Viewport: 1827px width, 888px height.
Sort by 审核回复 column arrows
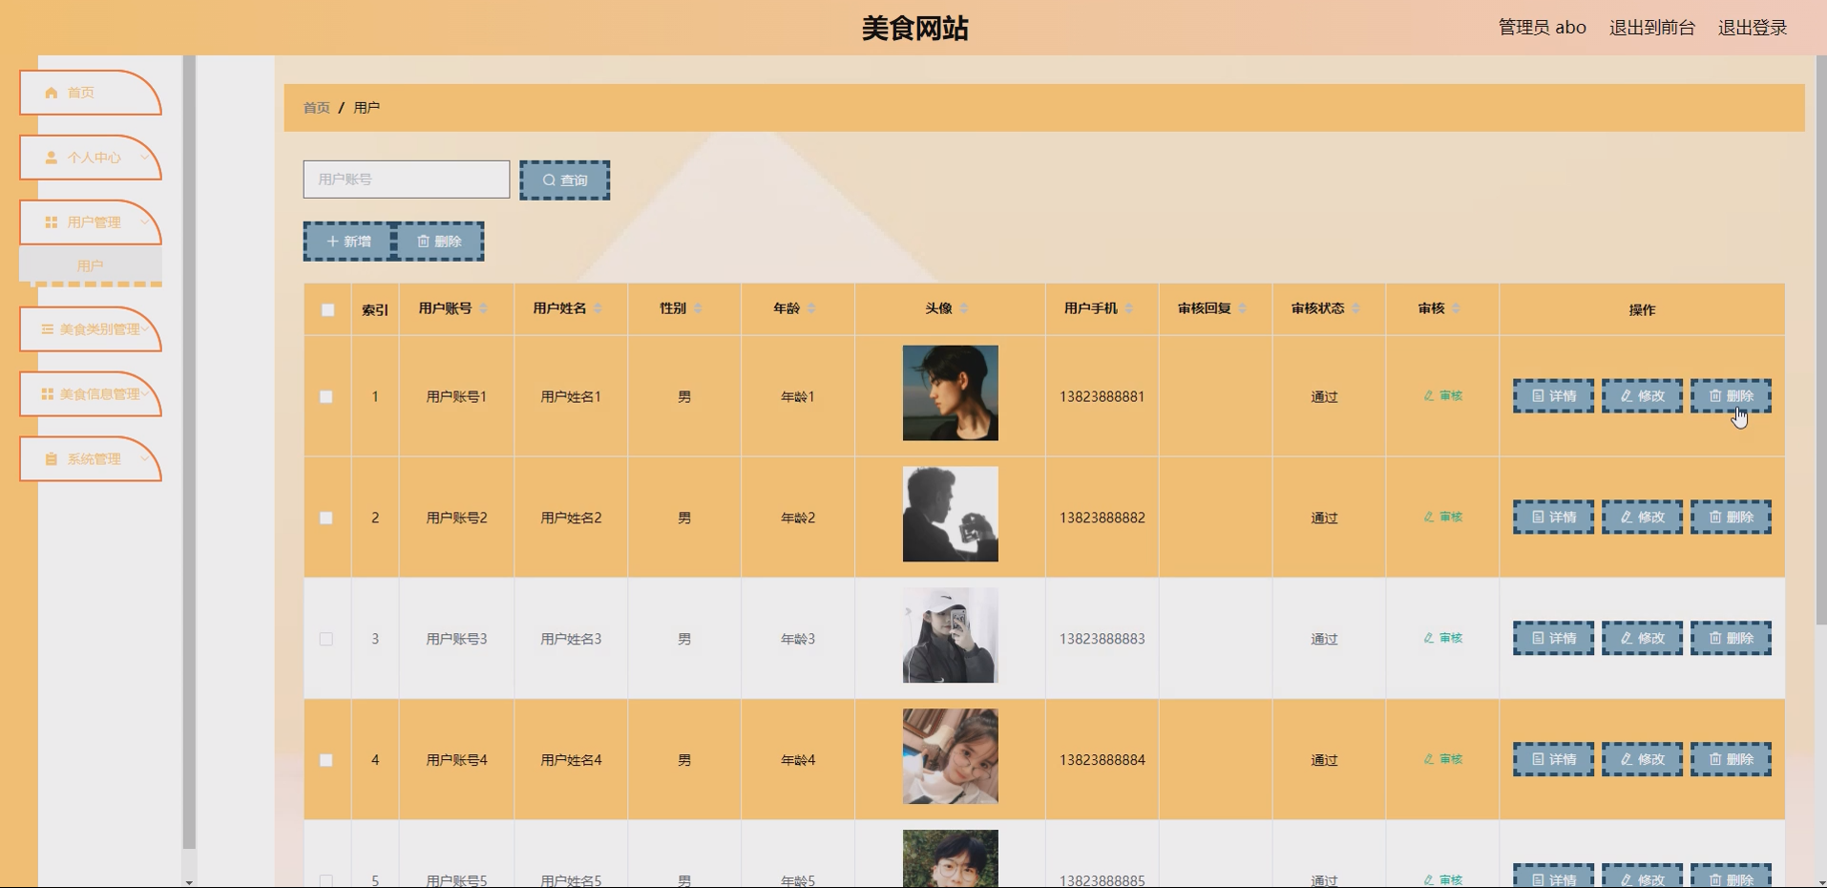[x=1243, y=308]
